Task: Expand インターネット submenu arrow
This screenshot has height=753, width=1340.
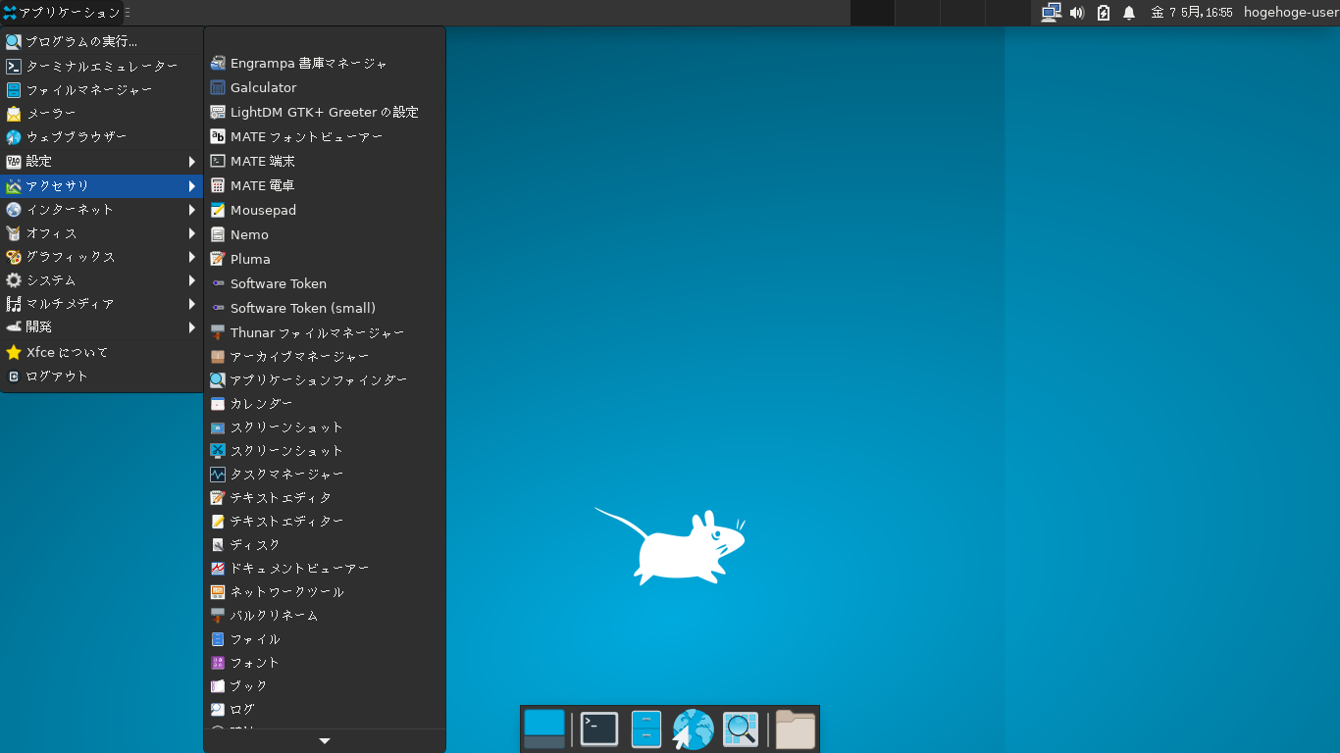Action: [x=192, y=209]
